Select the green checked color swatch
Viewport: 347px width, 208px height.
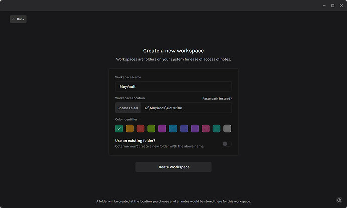[x=119, y=129]
